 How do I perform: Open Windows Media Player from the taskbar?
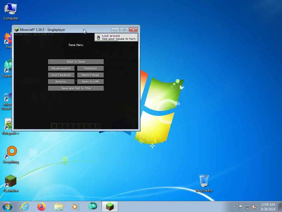click(75, 206)
